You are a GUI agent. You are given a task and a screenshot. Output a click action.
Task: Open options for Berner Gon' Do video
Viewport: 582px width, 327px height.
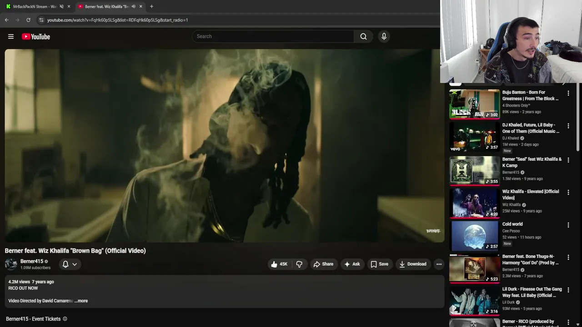click(568, 257)
